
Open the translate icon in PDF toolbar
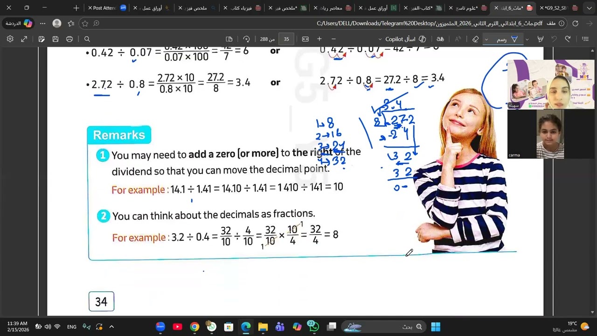(440, 39)
